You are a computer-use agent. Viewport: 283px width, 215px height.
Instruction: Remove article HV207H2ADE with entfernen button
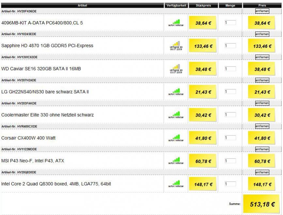click(x=262, y=80)
